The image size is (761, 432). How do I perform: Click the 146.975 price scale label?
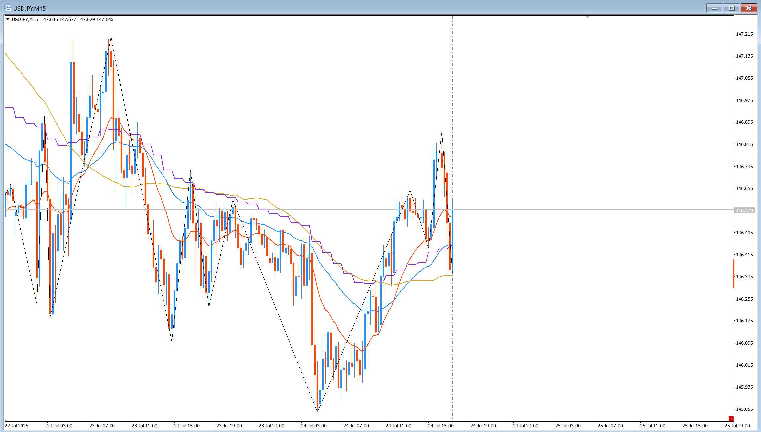tap(744, 100)
